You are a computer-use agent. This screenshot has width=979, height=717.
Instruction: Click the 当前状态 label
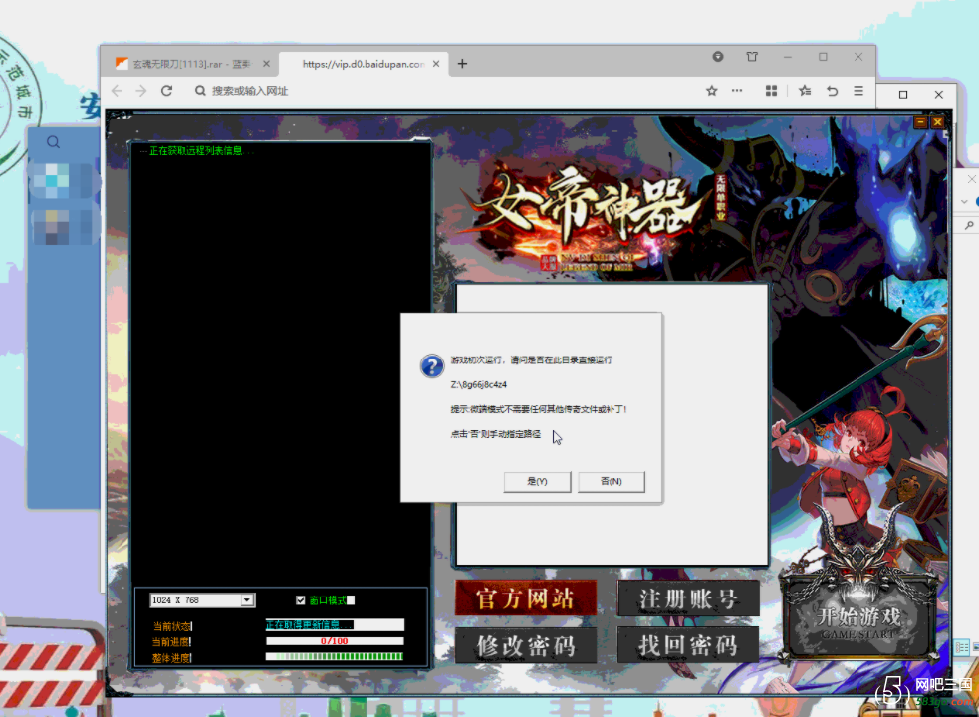point(172,625)
